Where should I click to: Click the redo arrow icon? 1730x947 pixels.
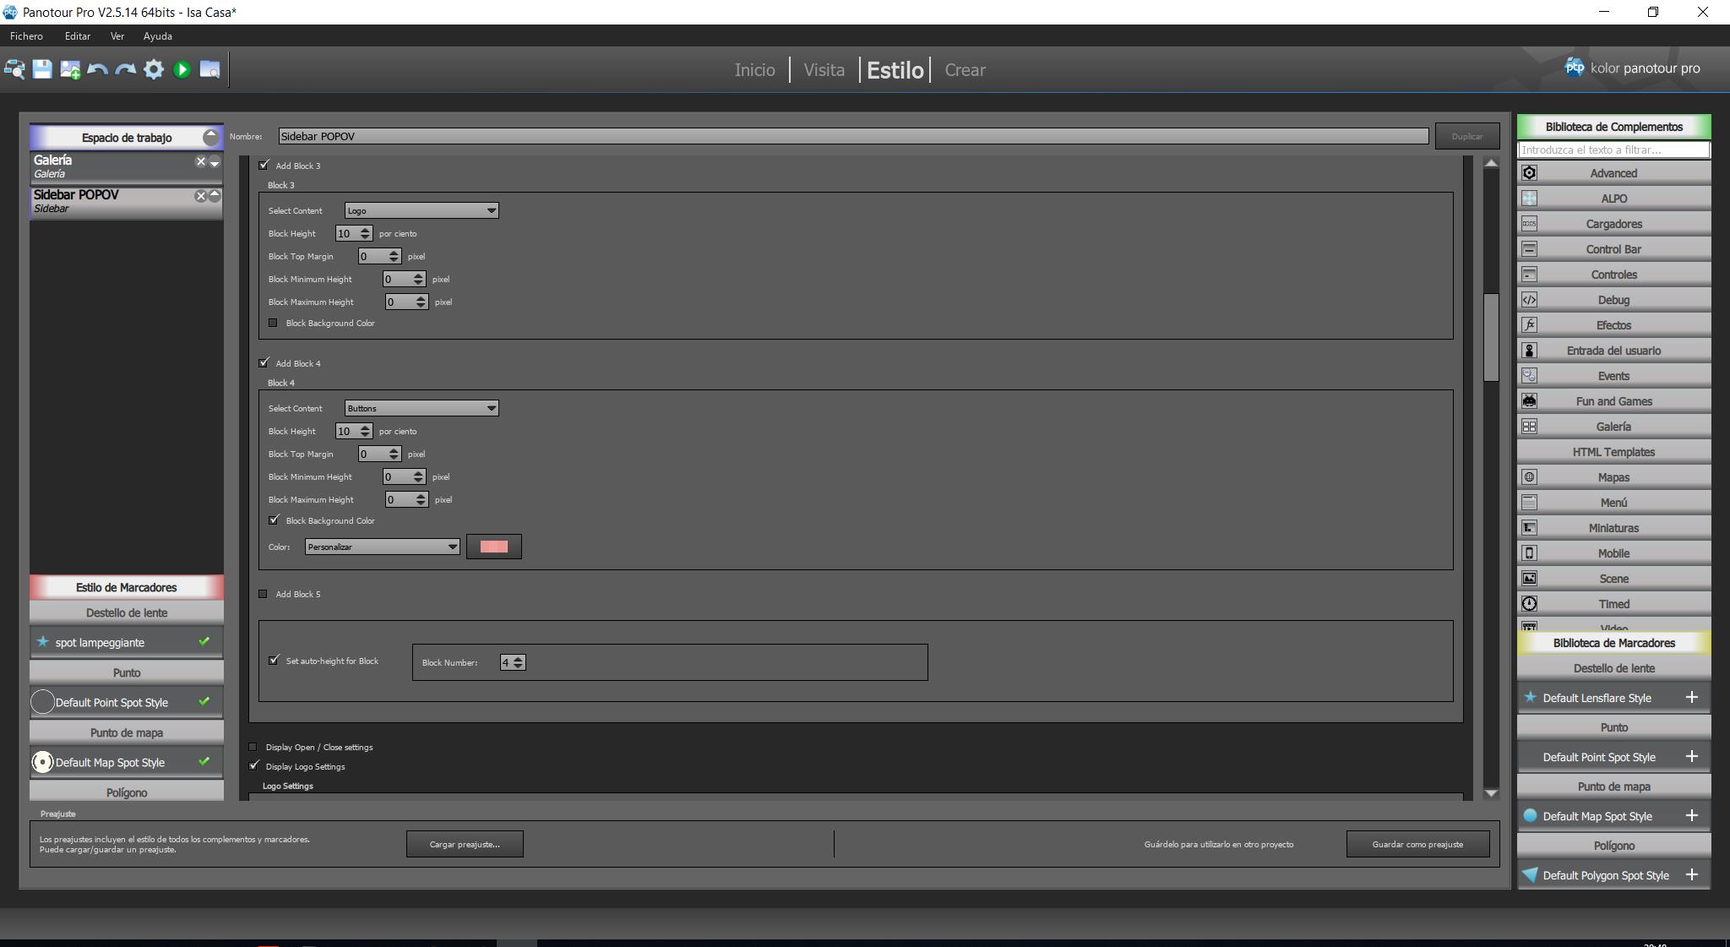(x=126, y=69)
